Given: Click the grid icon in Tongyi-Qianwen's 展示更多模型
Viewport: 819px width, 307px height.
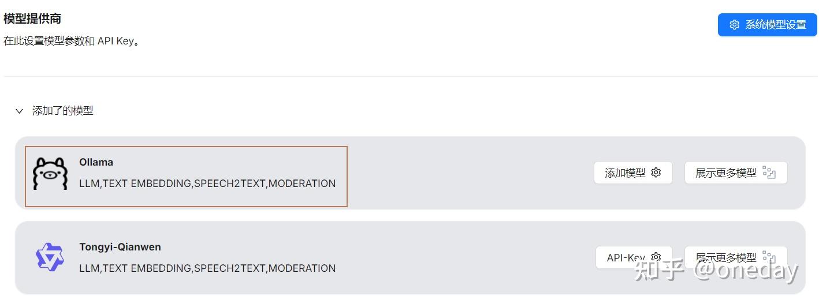Looking at the screenshot, I should tap(769, 257).
